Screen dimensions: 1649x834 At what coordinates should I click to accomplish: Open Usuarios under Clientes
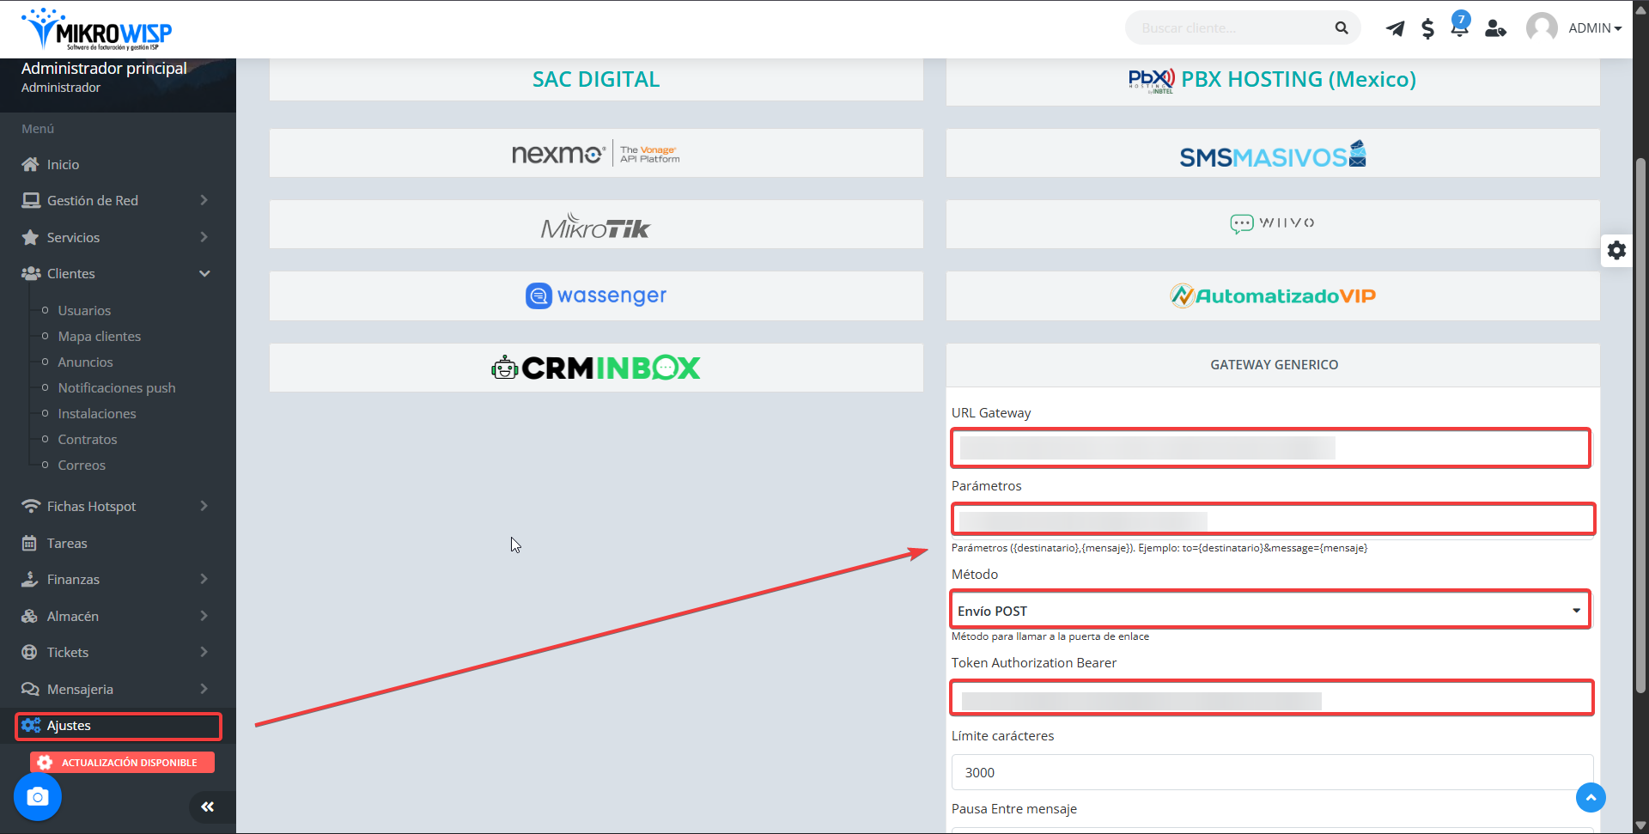click(84, 310)
